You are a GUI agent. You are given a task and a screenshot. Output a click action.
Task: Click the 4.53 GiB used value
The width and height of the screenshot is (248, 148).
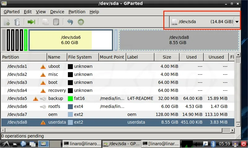194,106
